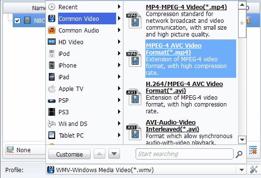Screen dimensions: 261x178
Task: Click the Common Audio music note icon
Action: click(52, 30)
